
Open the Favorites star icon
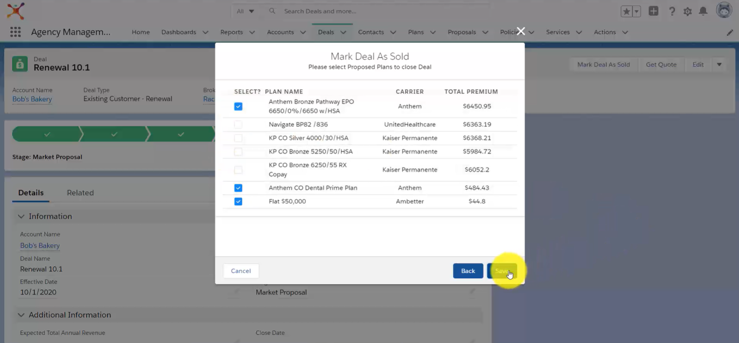626,11
